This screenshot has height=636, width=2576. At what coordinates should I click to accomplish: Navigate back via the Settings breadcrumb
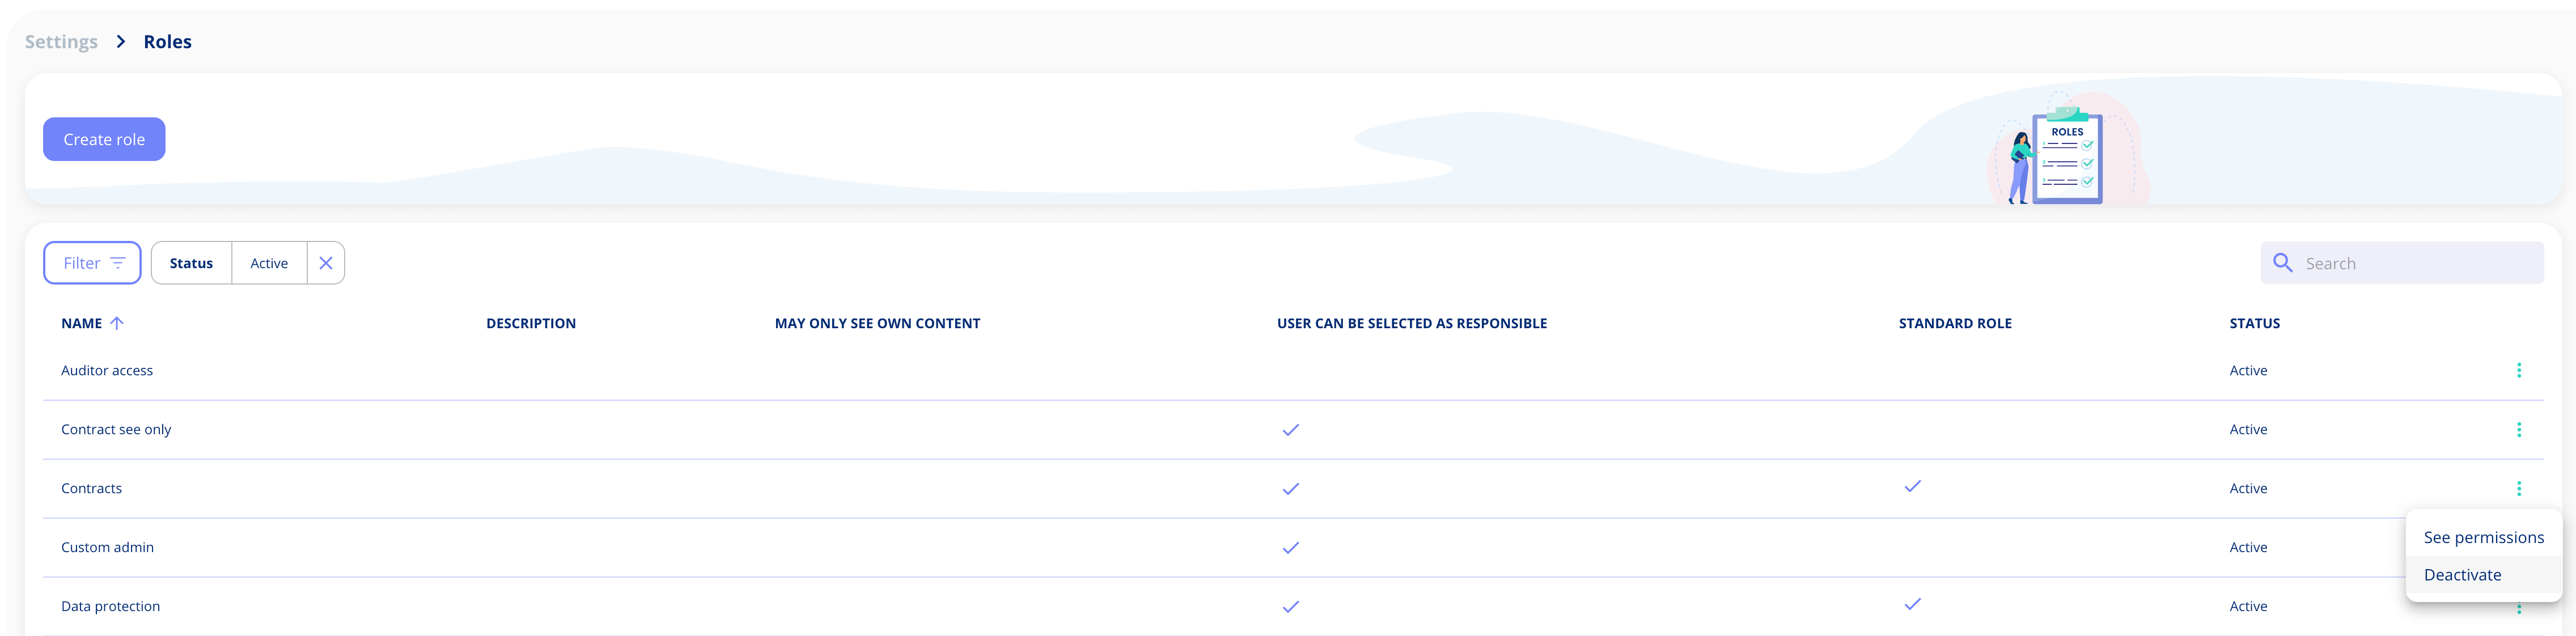pyautogui.click(x=60, y=41)
